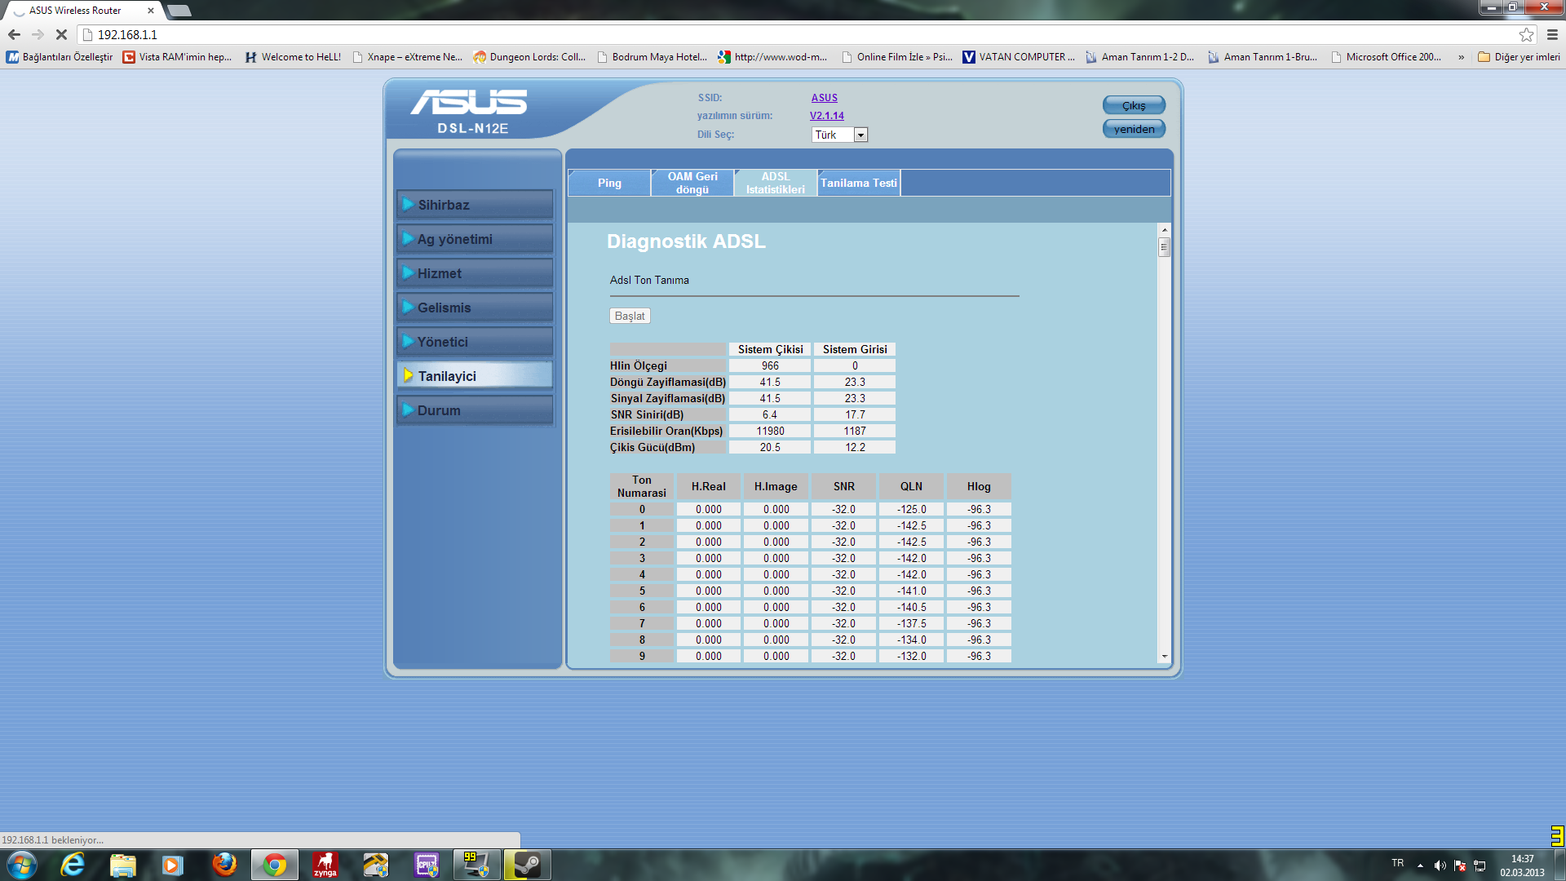
Task: Open a new browser tab
Action: click(x=179, y=11)
